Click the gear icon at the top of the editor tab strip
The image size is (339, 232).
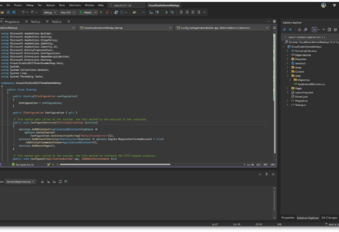pos(274,21)
